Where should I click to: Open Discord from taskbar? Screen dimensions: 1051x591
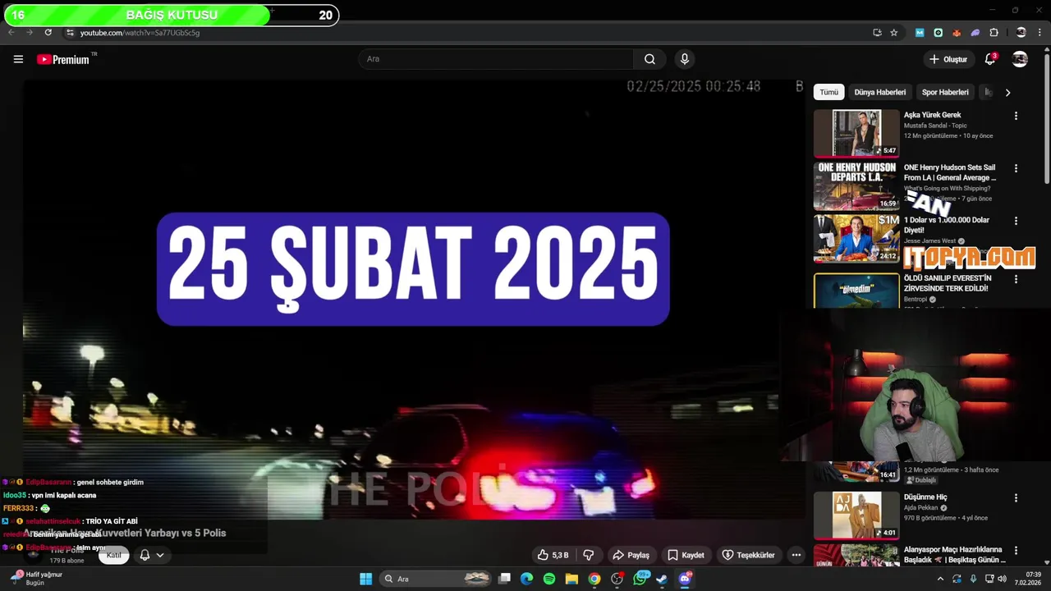point(685,579)
